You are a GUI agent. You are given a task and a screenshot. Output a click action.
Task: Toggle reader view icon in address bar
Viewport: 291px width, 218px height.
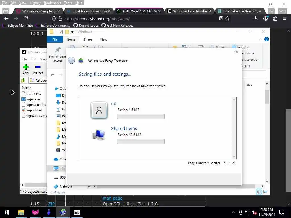click(x=221, y=18)
